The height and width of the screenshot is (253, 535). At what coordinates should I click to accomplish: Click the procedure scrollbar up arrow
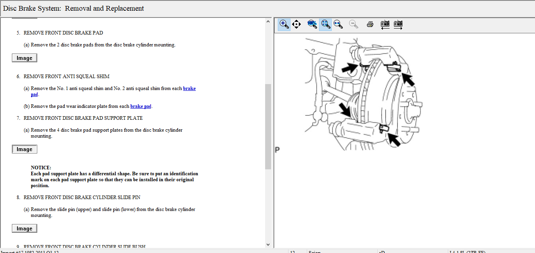[268, 21]
